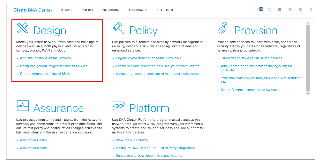Click the Cisco DNA Center logo
This screenshot has height=161, width=320.
pyautogui.click(x=33, y=10)
